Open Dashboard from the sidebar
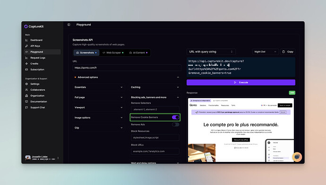 (x=36, y=40)
